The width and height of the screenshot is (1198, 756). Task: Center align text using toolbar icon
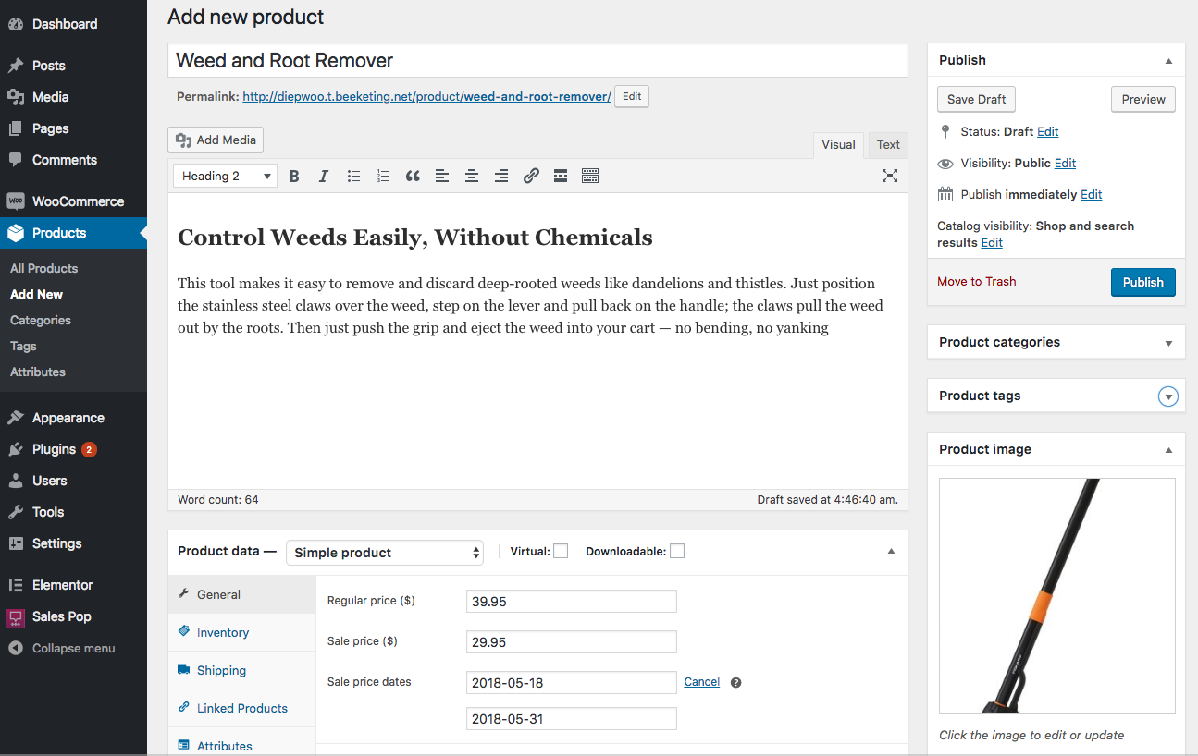(x=472, y=176)
